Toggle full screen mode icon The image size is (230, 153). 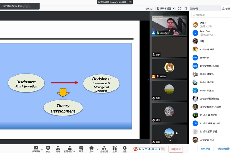click(179, 9)
